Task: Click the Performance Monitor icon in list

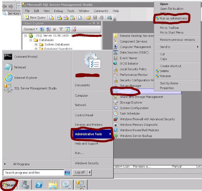Action: point(116,75)
